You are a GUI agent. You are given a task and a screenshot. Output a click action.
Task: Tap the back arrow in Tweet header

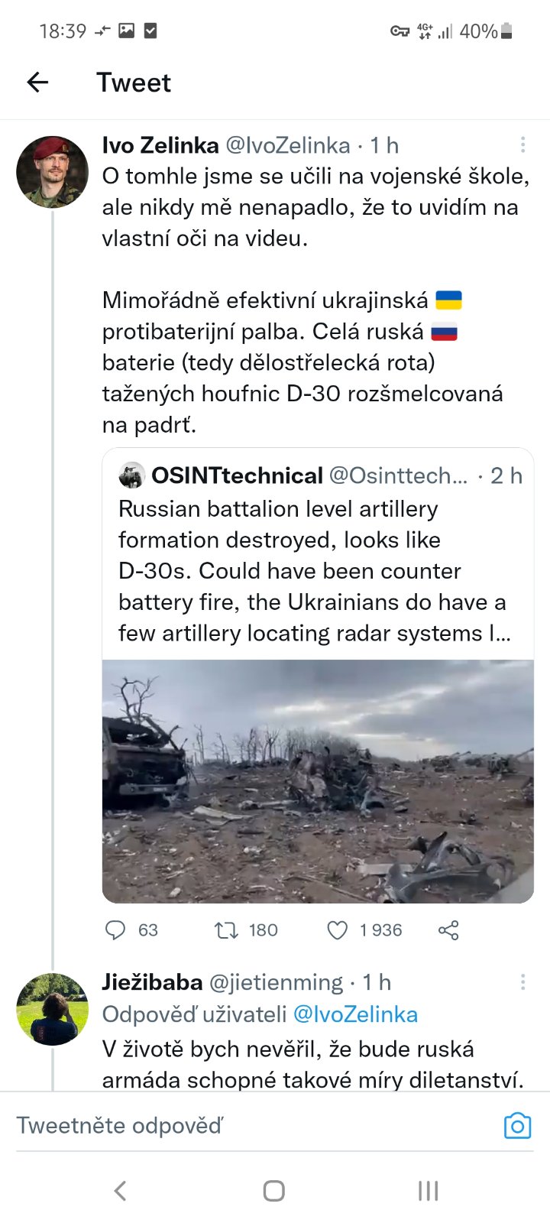pos(37,83)
